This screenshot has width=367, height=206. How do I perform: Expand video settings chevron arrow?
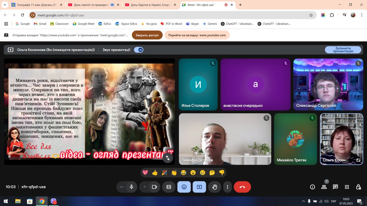145,187
